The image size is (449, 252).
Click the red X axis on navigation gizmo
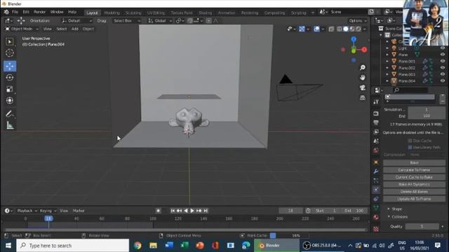click(x=364, y=50)
